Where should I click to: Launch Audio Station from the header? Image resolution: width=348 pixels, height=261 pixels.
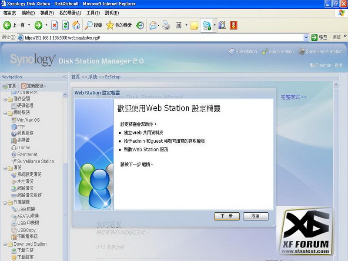[278, 51]
